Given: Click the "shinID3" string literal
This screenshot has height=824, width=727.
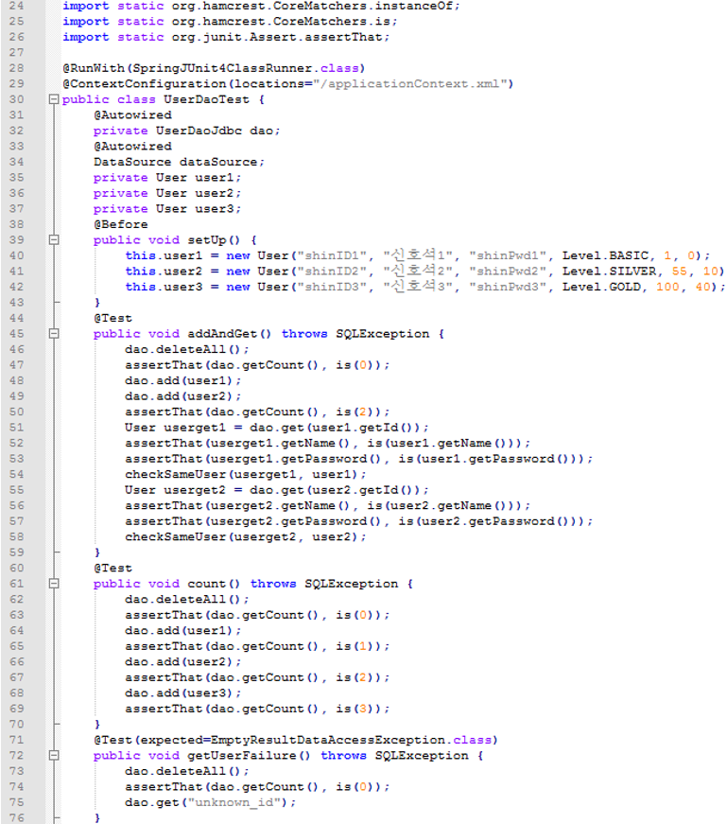Looking at the screenshot, I should coord(332,287).
